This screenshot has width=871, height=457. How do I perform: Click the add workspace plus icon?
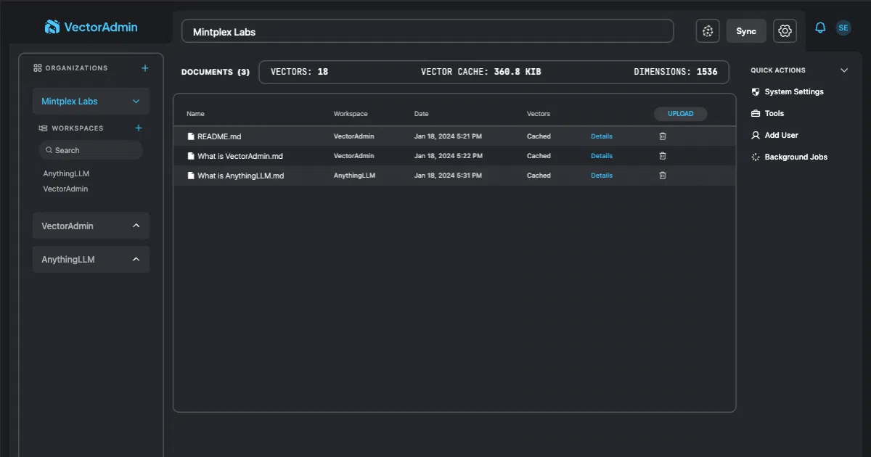click(x=139, y=128)
